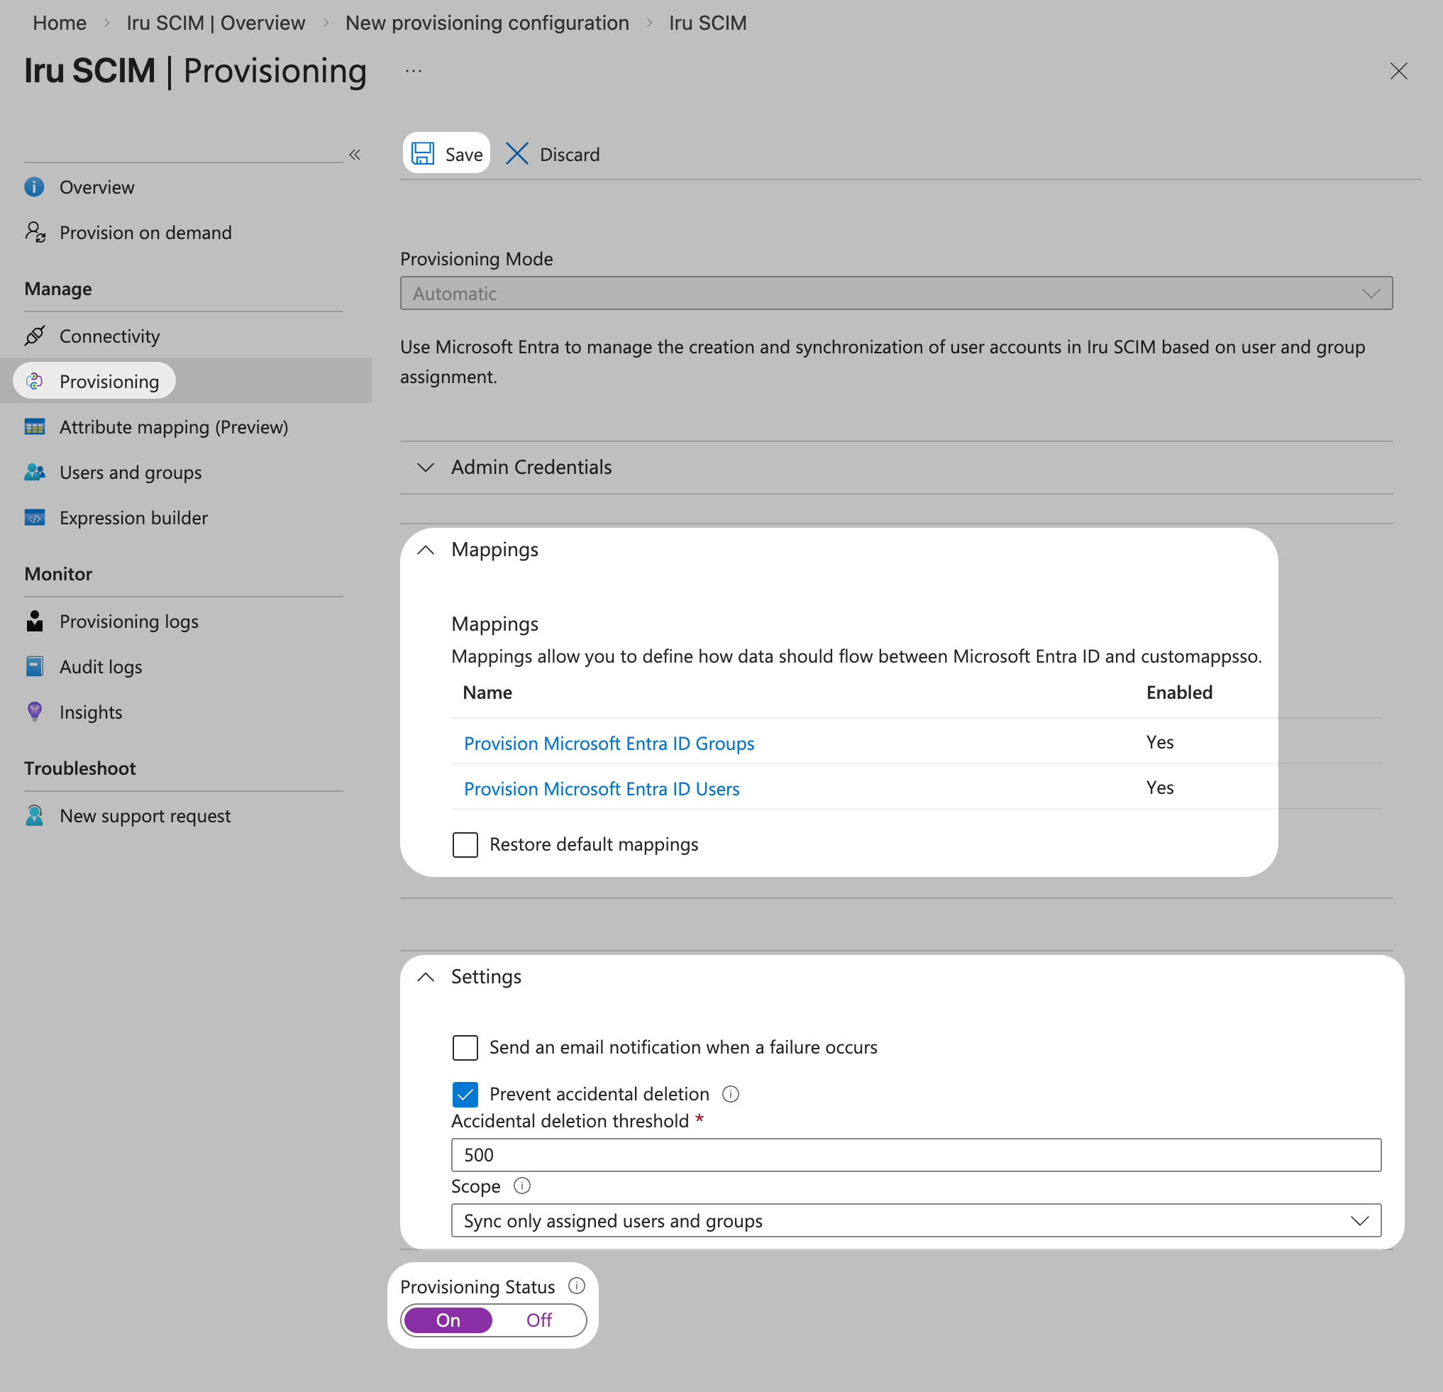Click the Expression builder code icon
Image resolution: width=1443 pixels, height=1392 pixels.
(35, 517)
